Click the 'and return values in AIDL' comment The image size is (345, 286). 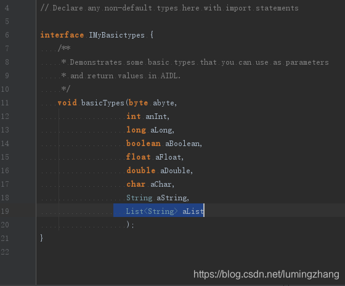tap(121, 76)
